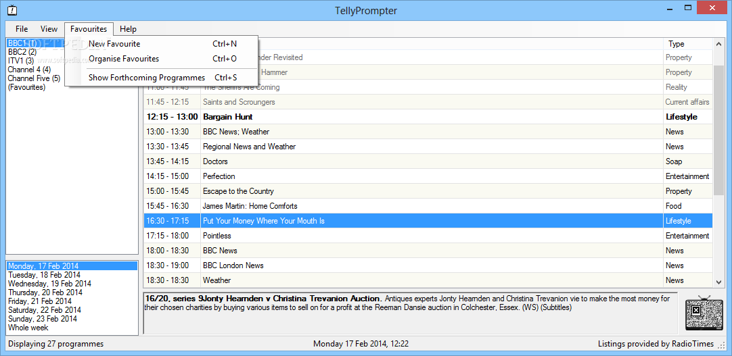Click the programme list scrollbar thumb
732x356 pixels.
coord(718,130)
